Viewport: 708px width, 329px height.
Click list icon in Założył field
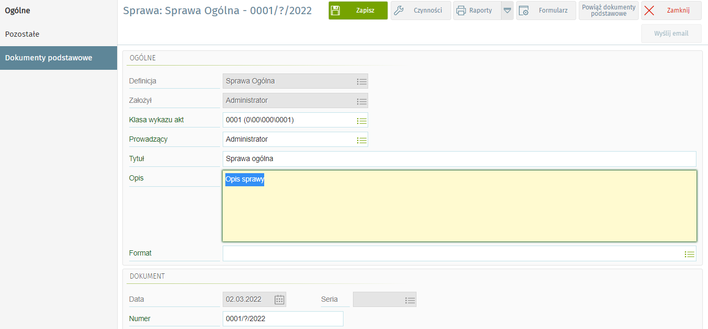click(x=361, y=101)
